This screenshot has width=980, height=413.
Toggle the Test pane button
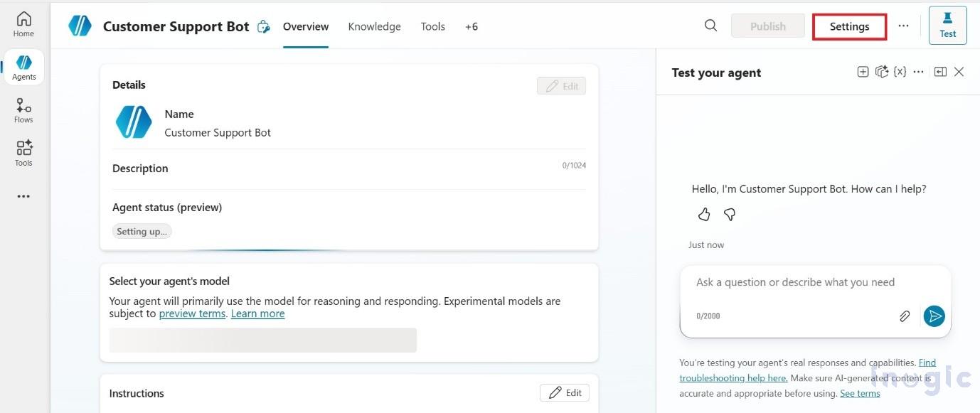coord(947,26)
